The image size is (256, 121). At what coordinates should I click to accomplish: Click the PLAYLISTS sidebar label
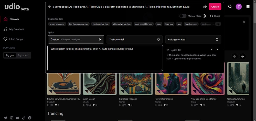(x=9, y=48)
